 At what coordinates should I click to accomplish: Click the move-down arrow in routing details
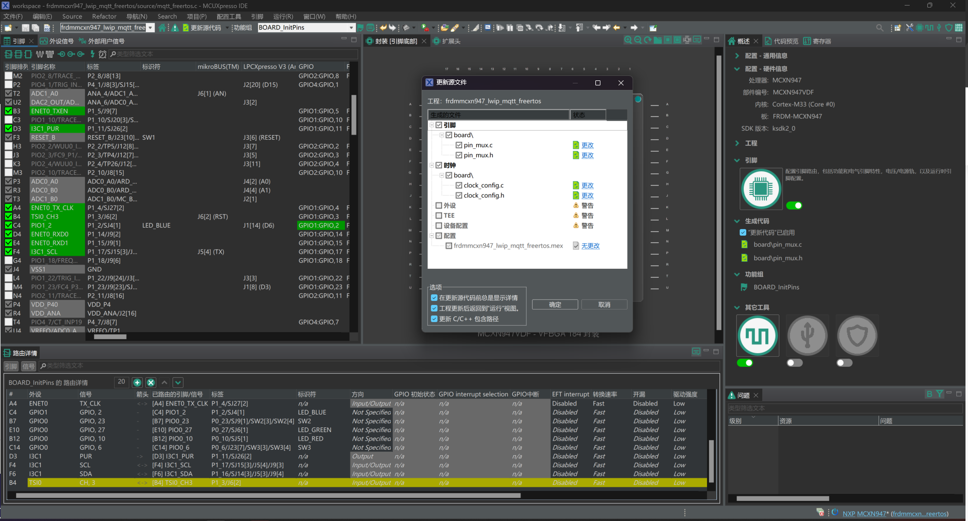(178, 382)
